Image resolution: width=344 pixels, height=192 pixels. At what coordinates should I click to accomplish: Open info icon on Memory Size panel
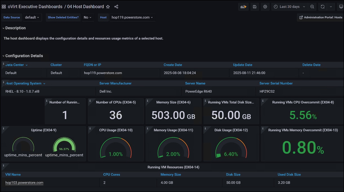click(x=147, y=100)
